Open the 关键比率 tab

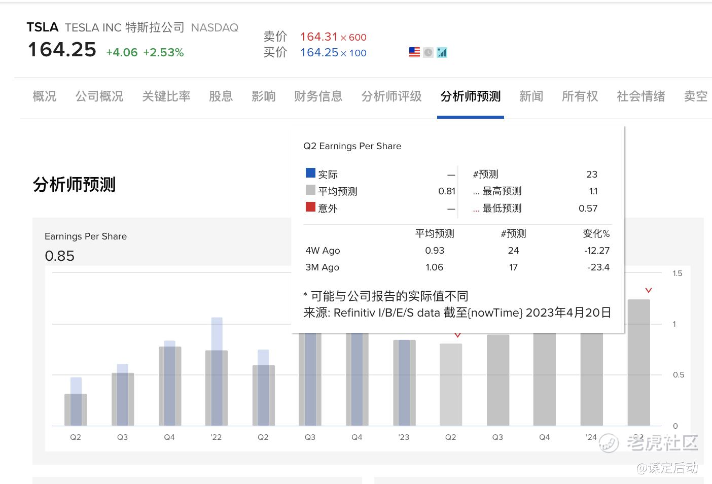166,96
